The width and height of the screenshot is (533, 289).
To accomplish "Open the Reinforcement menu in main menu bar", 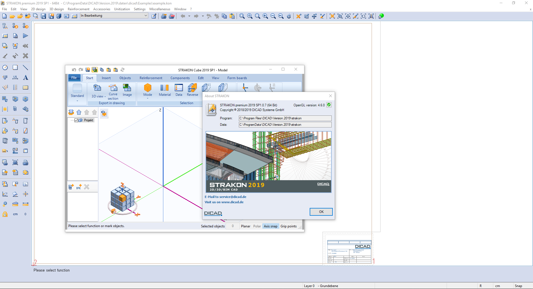I will 79,9.
